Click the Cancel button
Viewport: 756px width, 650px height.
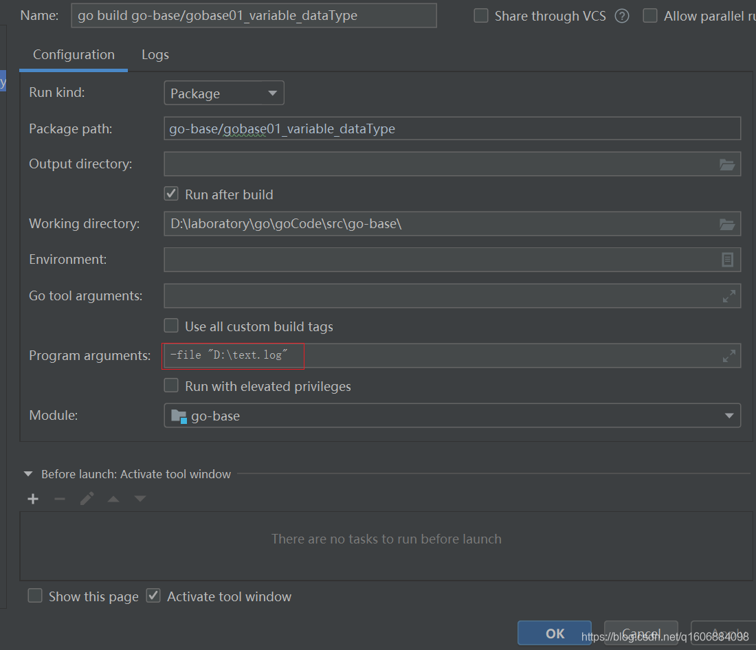click(x=641, y=633)
